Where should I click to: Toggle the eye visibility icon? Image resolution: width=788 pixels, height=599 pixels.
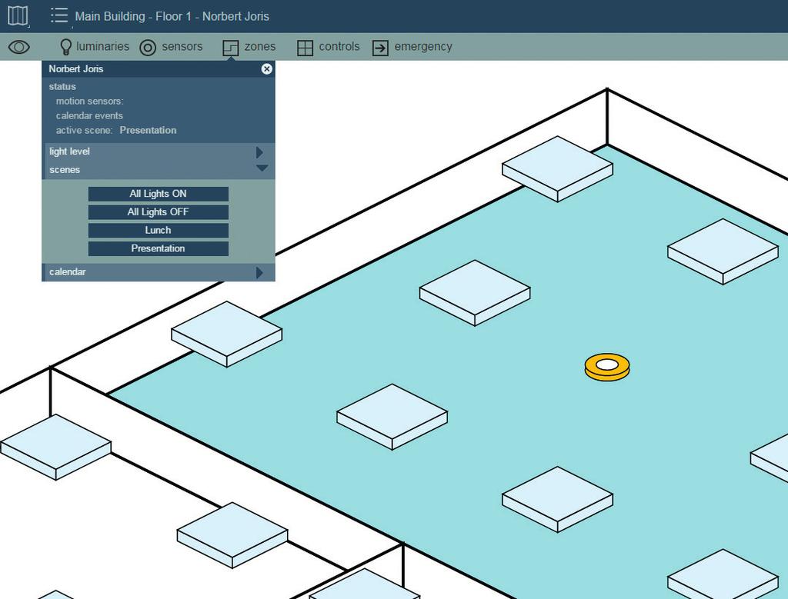(x=19, y=47)
